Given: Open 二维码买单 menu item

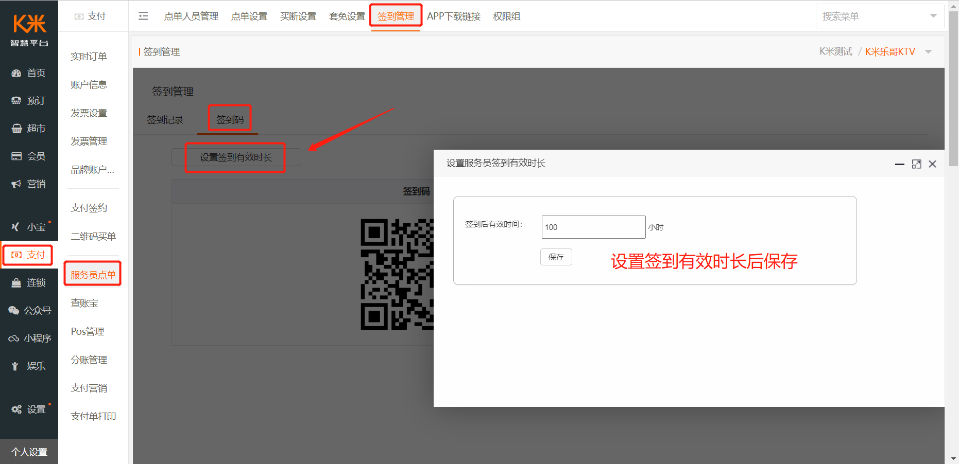Looking at the screenshot, I should coord(93,237).
